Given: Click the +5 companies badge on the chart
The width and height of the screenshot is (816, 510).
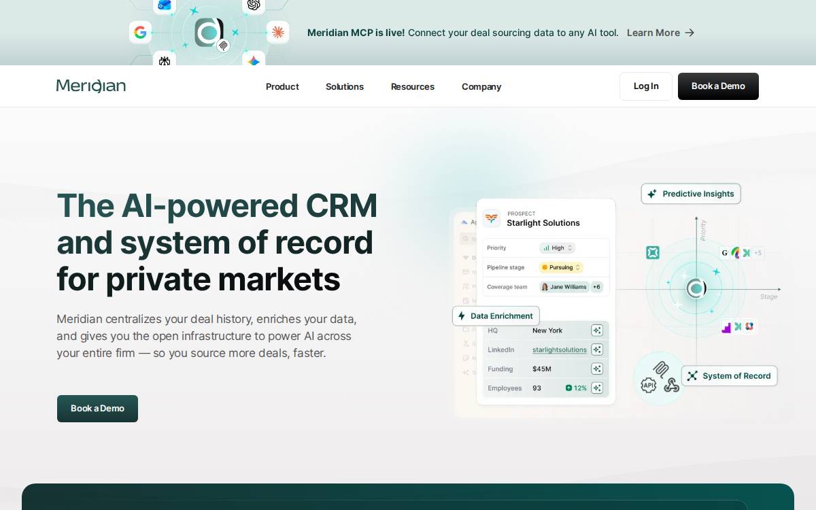Looking at the screenshot, I should click(x=758, y=253).
